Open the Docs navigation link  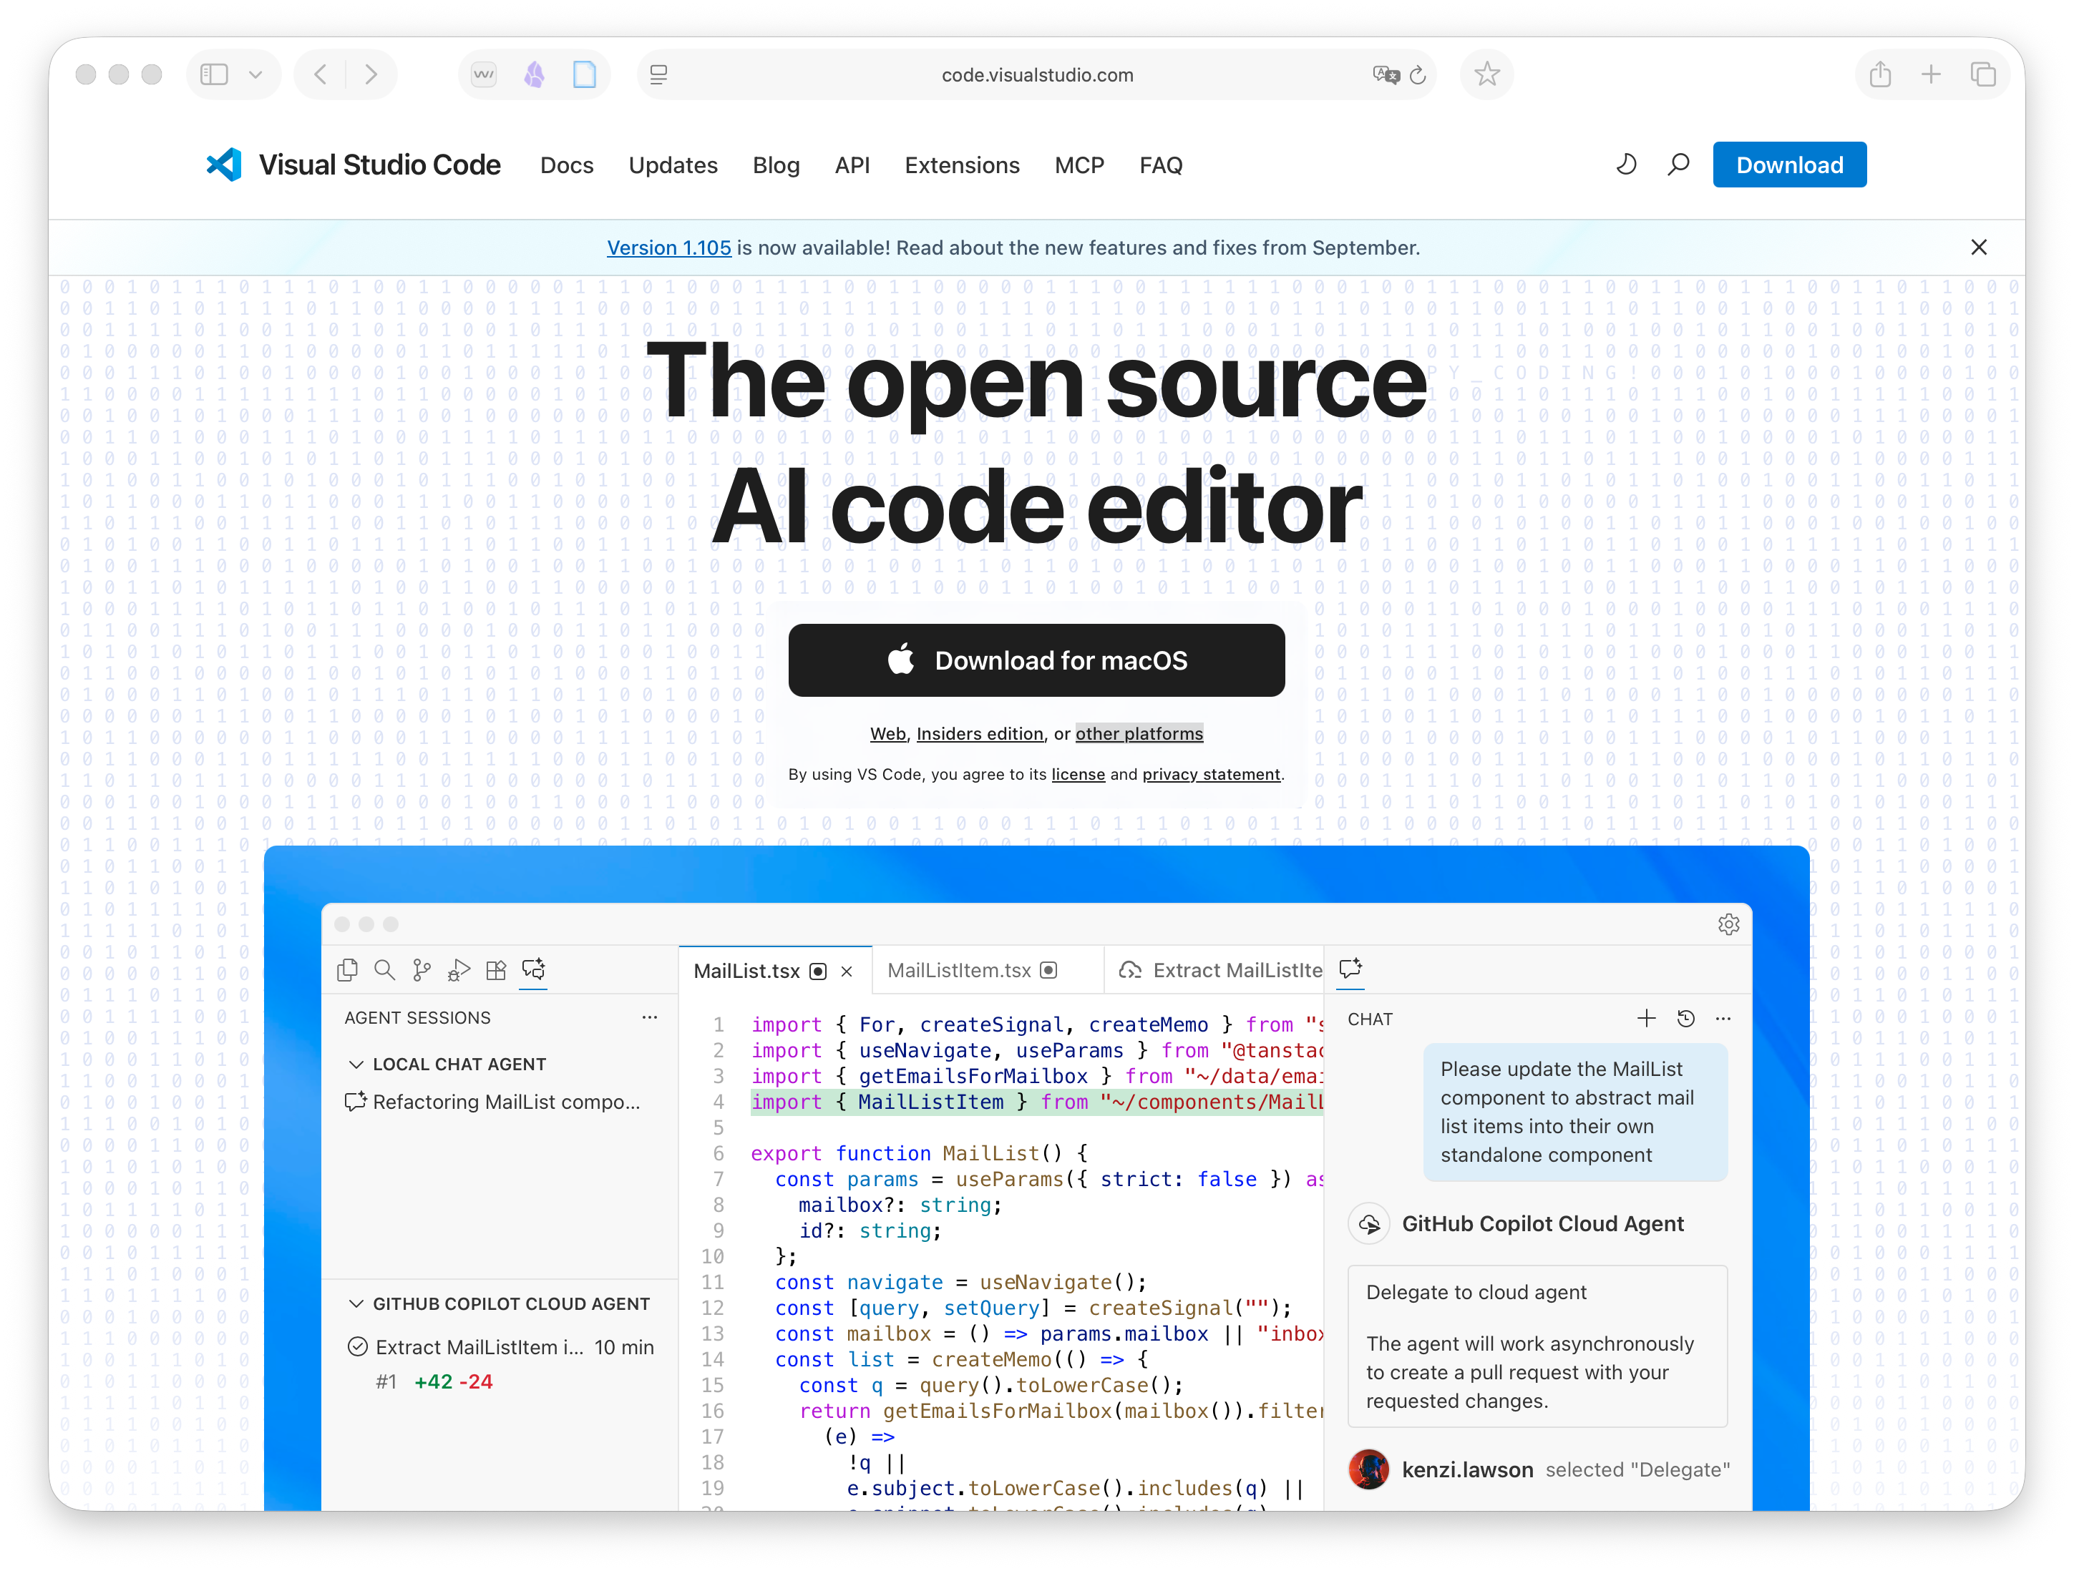[566, 165]
